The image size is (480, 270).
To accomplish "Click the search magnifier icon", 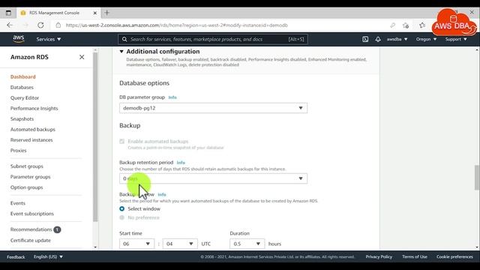I will [x=124, y=39].
